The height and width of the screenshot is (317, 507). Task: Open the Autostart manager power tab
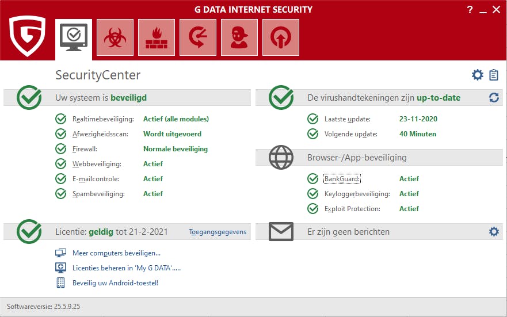point(281,37)
